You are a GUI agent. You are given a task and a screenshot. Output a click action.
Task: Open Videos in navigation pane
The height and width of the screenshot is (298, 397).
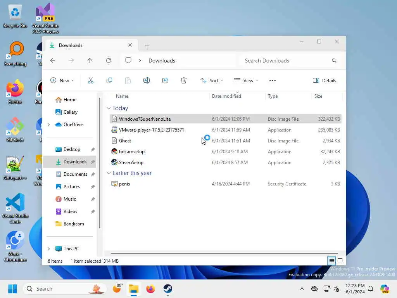pyautogui.click(x=70, y=211)
